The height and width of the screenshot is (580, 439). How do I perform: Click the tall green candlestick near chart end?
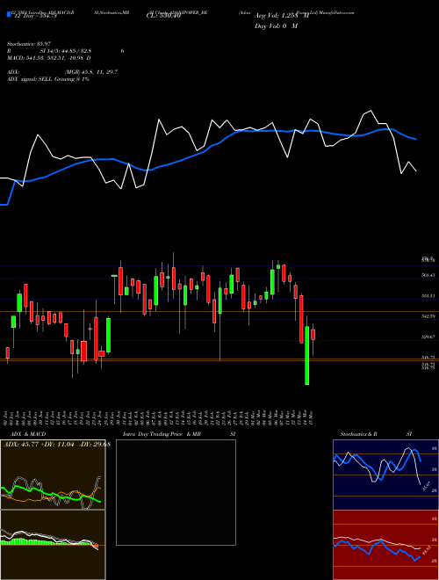point(307,356)
